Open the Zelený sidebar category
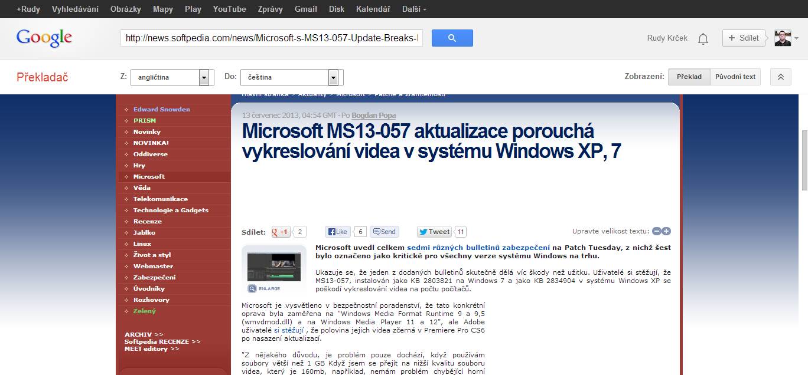Screen dimensions: 808x375 [145, 311]
